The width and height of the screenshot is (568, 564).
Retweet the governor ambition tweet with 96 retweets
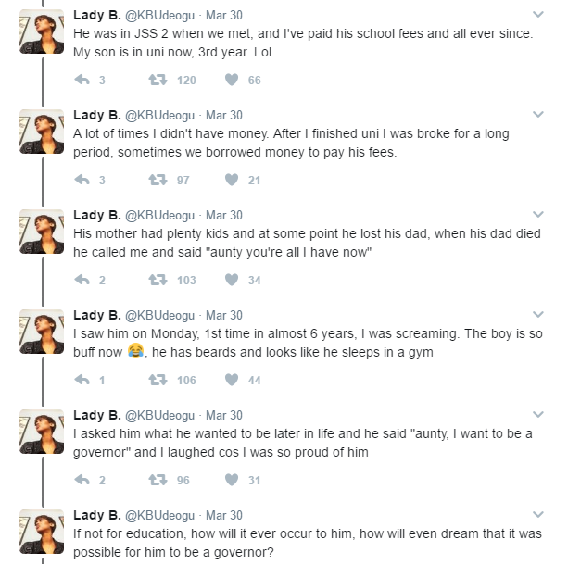158,480
